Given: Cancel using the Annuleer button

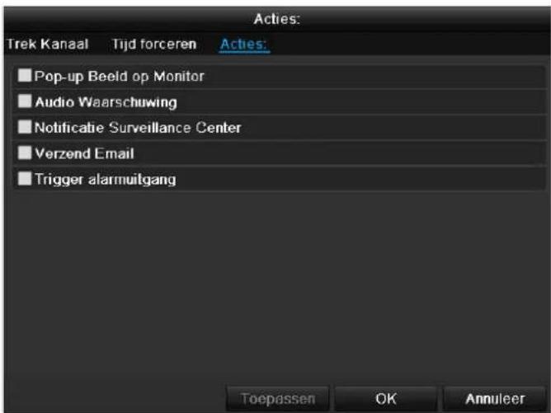Looking at the screenshot, I should (x=495, y=399).
